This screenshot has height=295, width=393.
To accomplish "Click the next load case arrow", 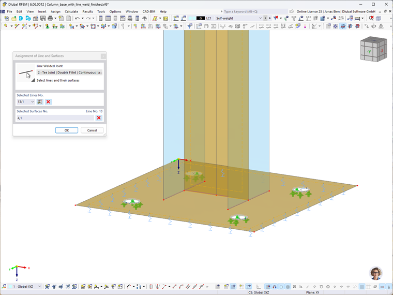I will pyautogui.click(x=270, y=18).
